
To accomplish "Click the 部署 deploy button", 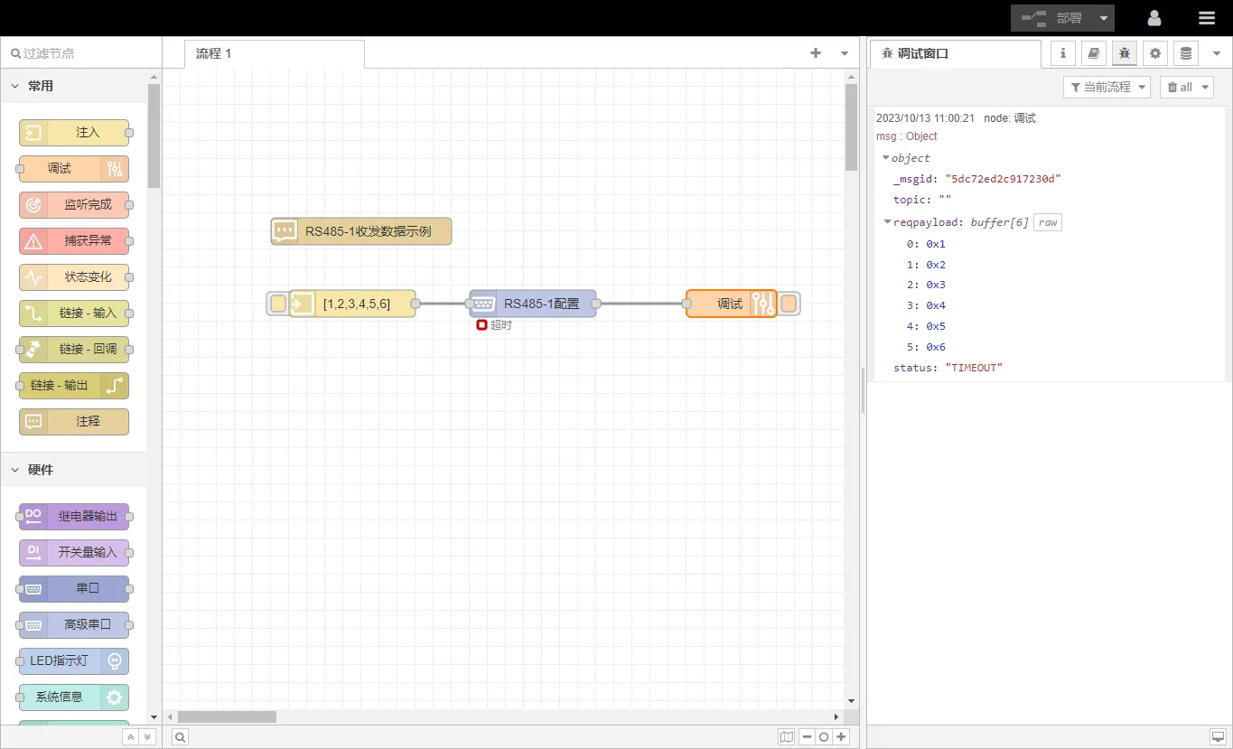I will click(1053, 18).
